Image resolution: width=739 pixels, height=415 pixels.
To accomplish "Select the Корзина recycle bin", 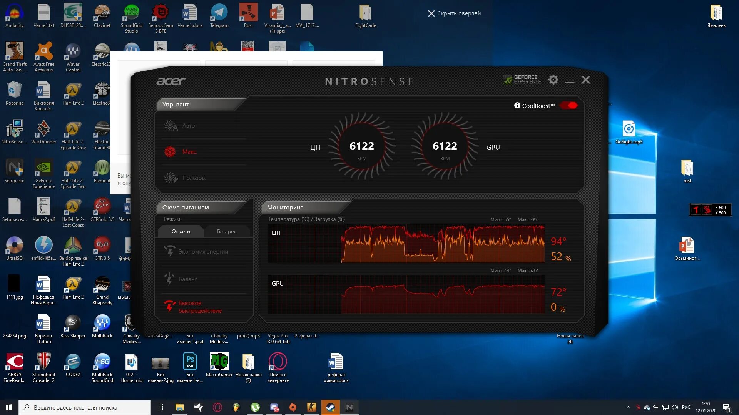I will point(14,94).
